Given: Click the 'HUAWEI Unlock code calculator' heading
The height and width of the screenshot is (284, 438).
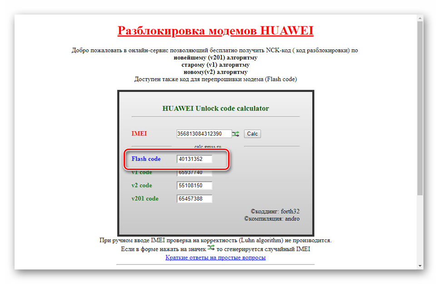Looking at the screenshot, I should (x=216, y=108).
